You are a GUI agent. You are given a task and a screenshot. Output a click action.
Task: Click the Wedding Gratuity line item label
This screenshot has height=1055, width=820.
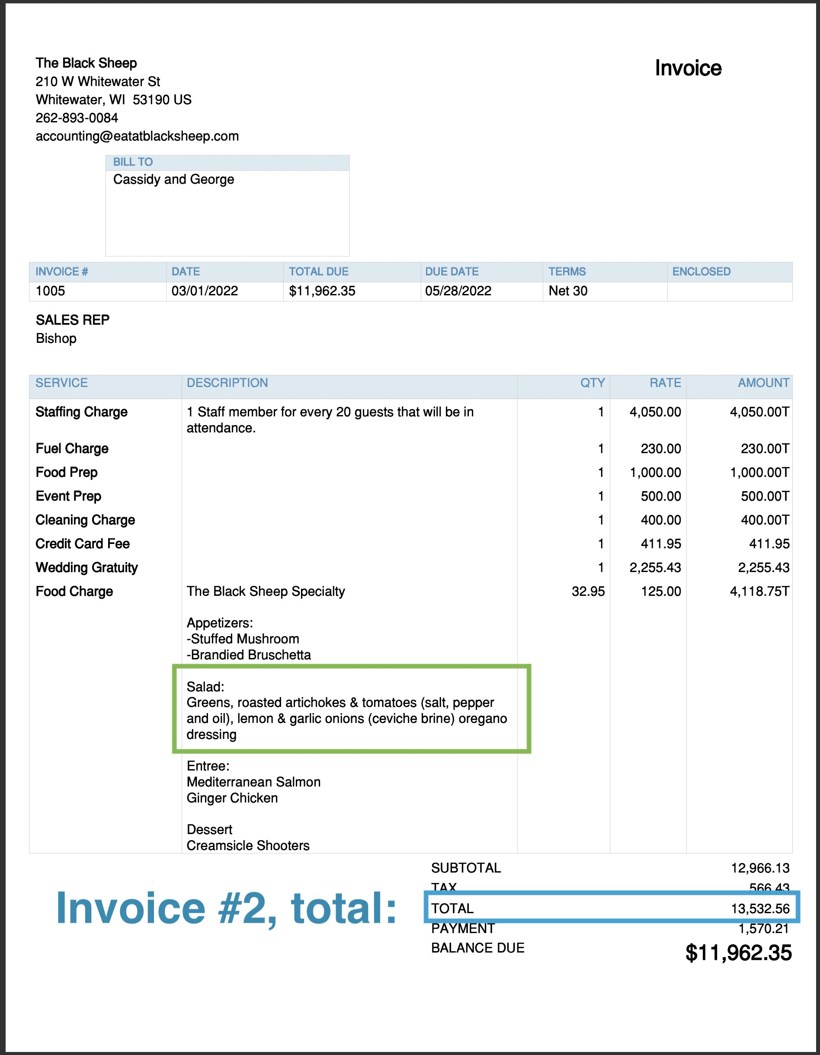86,568
